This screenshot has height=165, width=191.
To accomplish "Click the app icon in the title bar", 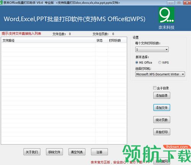I will pos(1,3).
